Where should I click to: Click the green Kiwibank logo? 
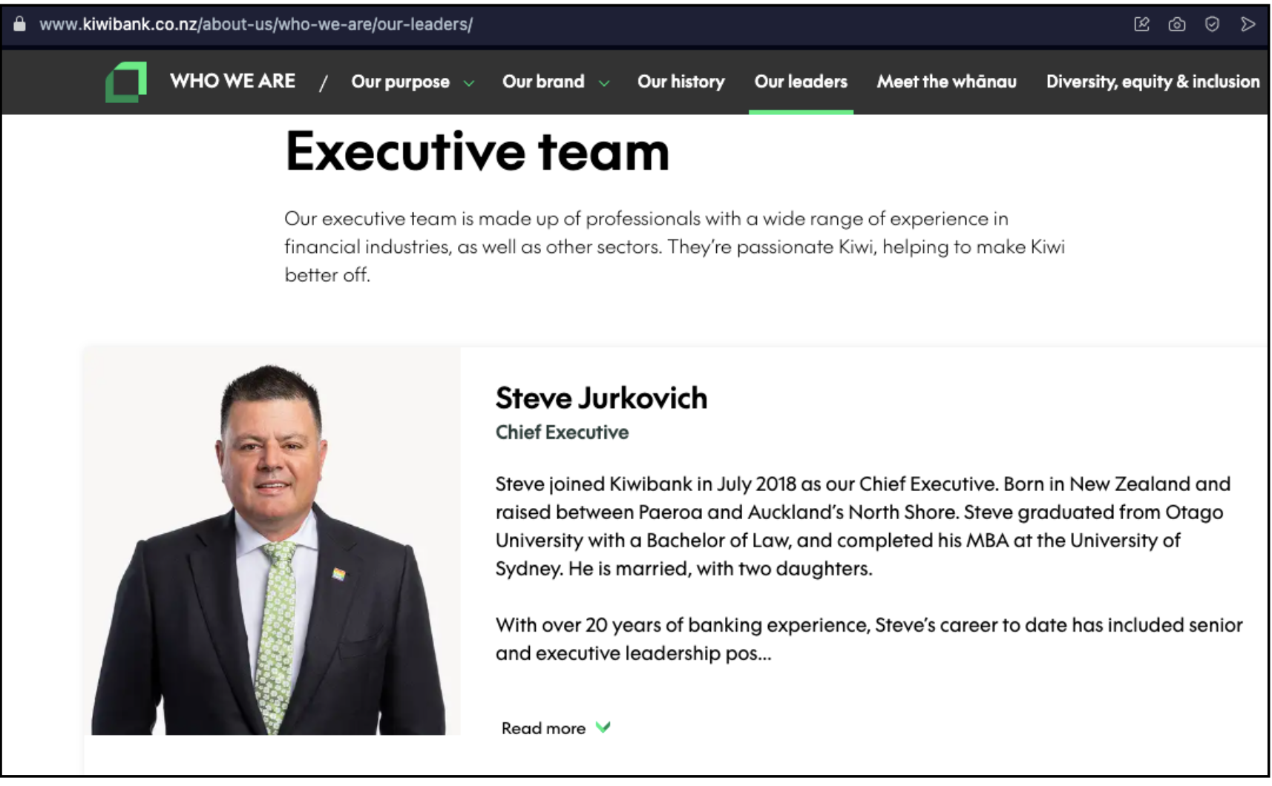[x=125, y=82]
